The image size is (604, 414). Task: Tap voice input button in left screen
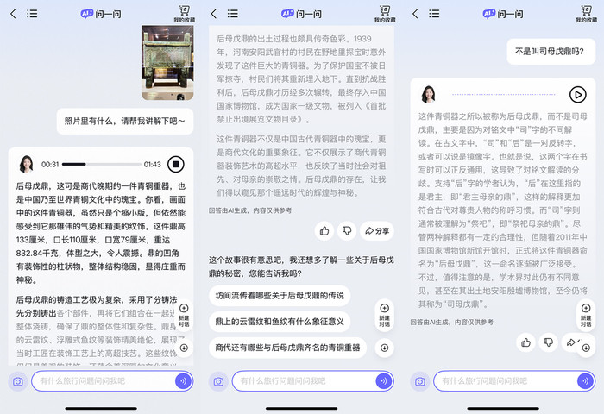183,381
